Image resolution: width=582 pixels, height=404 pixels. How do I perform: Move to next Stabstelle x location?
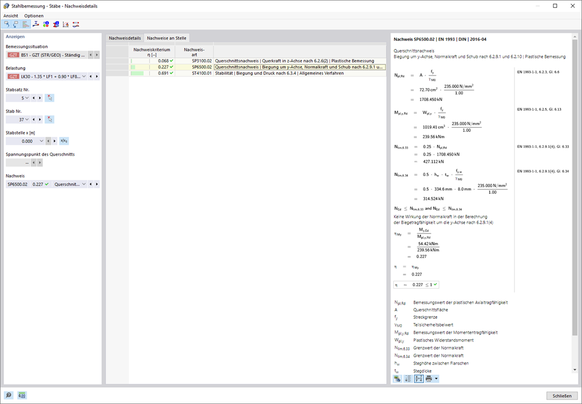click(55, 141)
